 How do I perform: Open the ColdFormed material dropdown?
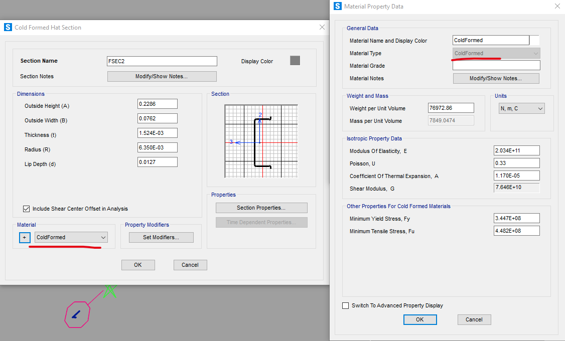pyautogui.click(x=71, y=238)
